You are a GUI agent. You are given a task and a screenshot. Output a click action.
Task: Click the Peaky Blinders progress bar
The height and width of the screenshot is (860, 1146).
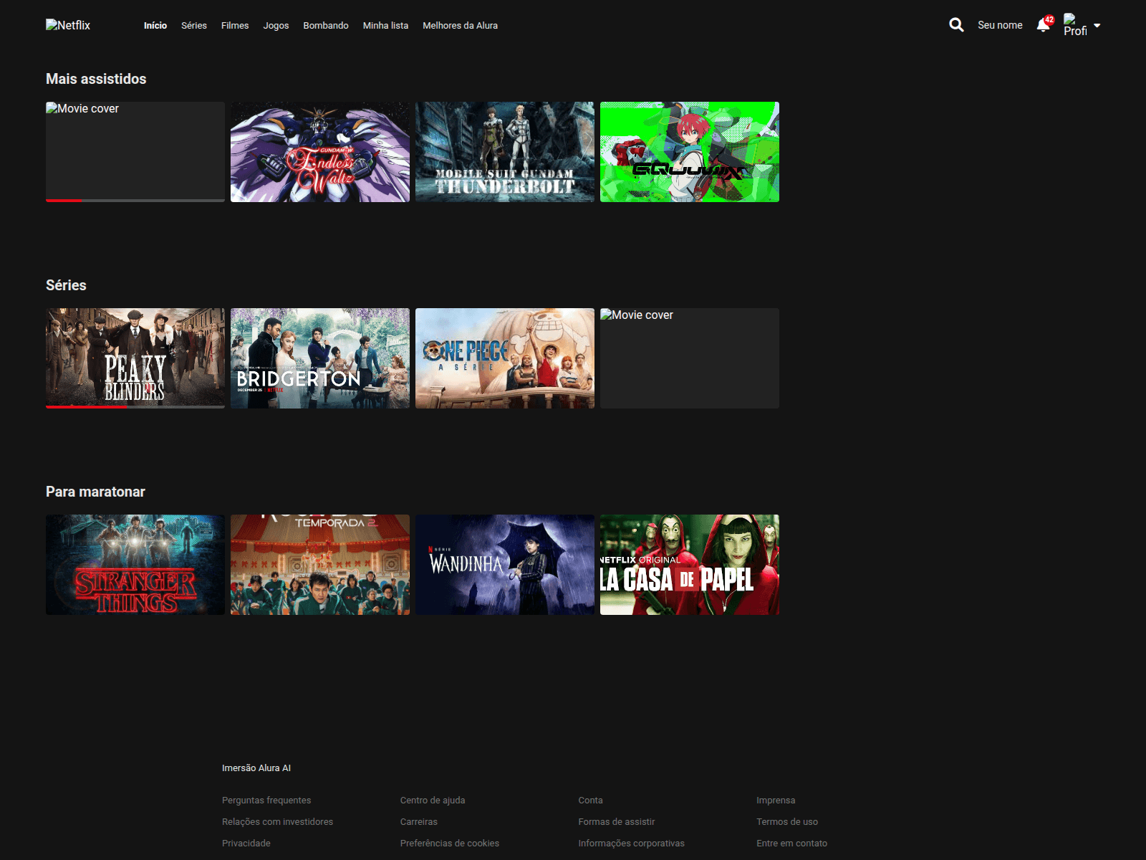click(135, 407)
